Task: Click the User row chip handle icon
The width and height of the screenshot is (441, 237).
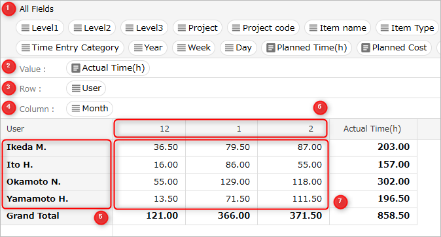Action: (x=76, y=88)
